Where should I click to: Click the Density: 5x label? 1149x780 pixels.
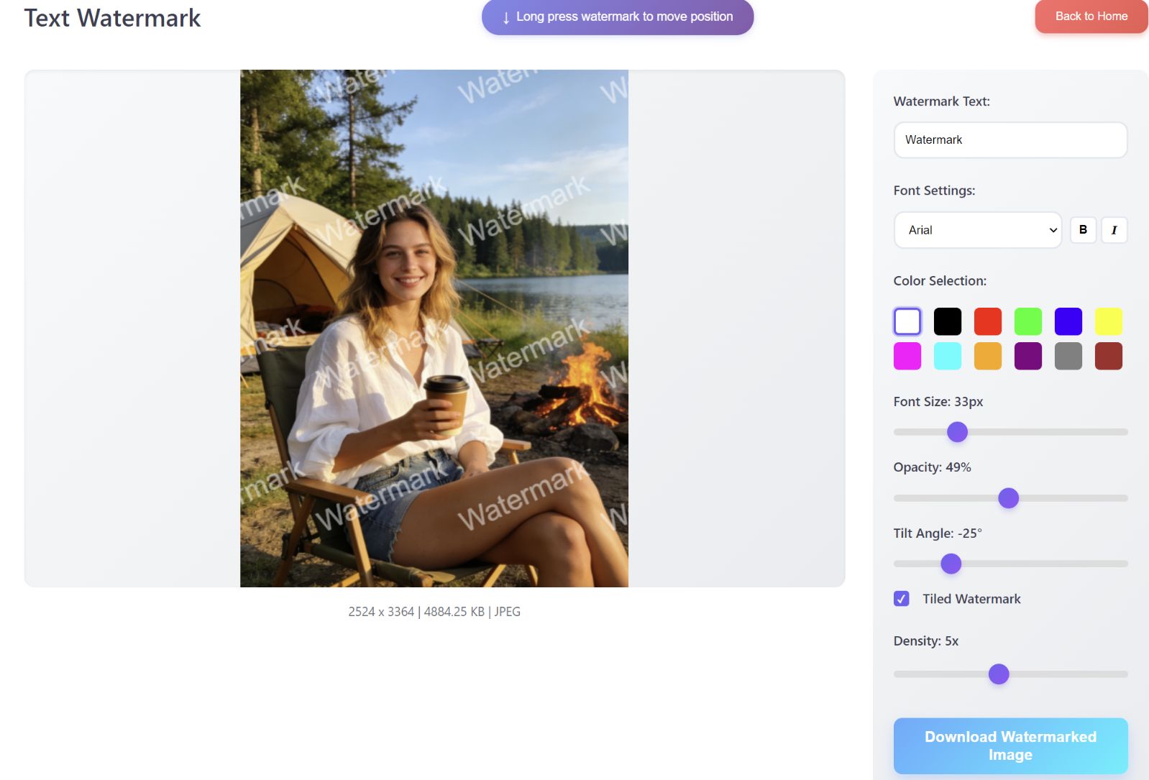[x=926, y=641]
